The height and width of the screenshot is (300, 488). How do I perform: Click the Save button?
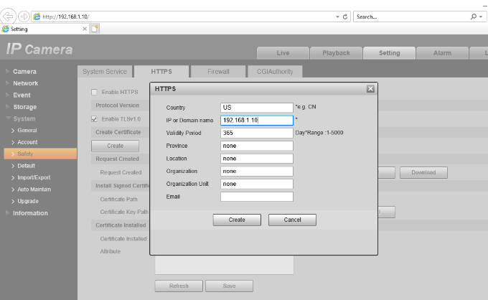pyautogui.click(x=229, y=286)
